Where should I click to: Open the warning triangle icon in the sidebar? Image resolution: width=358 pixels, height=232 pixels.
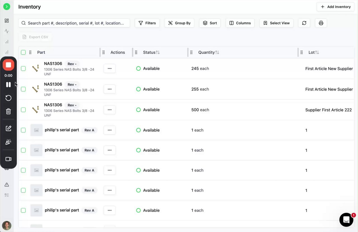pyautogui.click(x=7, y=185)
